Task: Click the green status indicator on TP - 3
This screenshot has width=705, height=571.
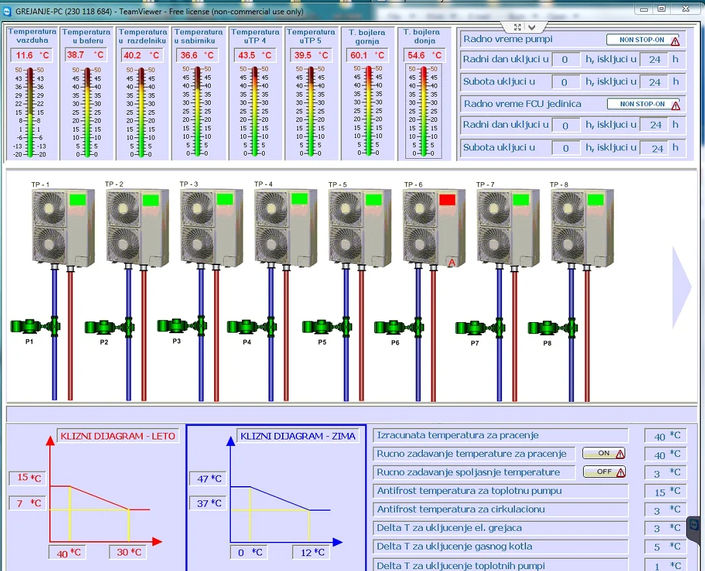Action: (225, 199)
